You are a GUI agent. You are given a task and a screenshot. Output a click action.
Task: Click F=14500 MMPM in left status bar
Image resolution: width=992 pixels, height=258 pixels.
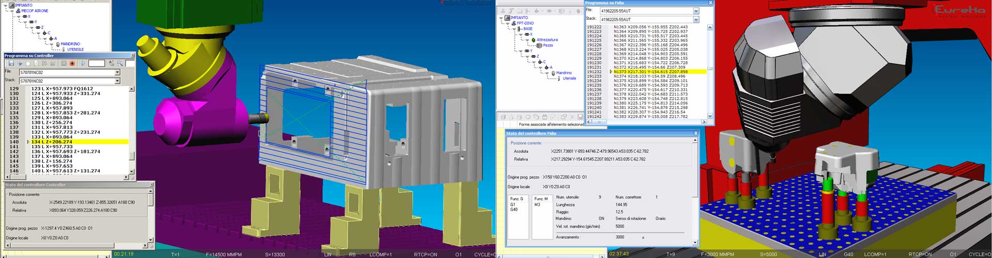(x=224, y=255)
